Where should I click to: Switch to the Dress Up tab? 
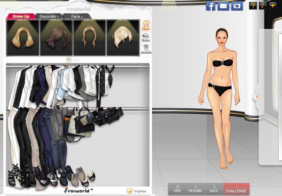point(21,17)
